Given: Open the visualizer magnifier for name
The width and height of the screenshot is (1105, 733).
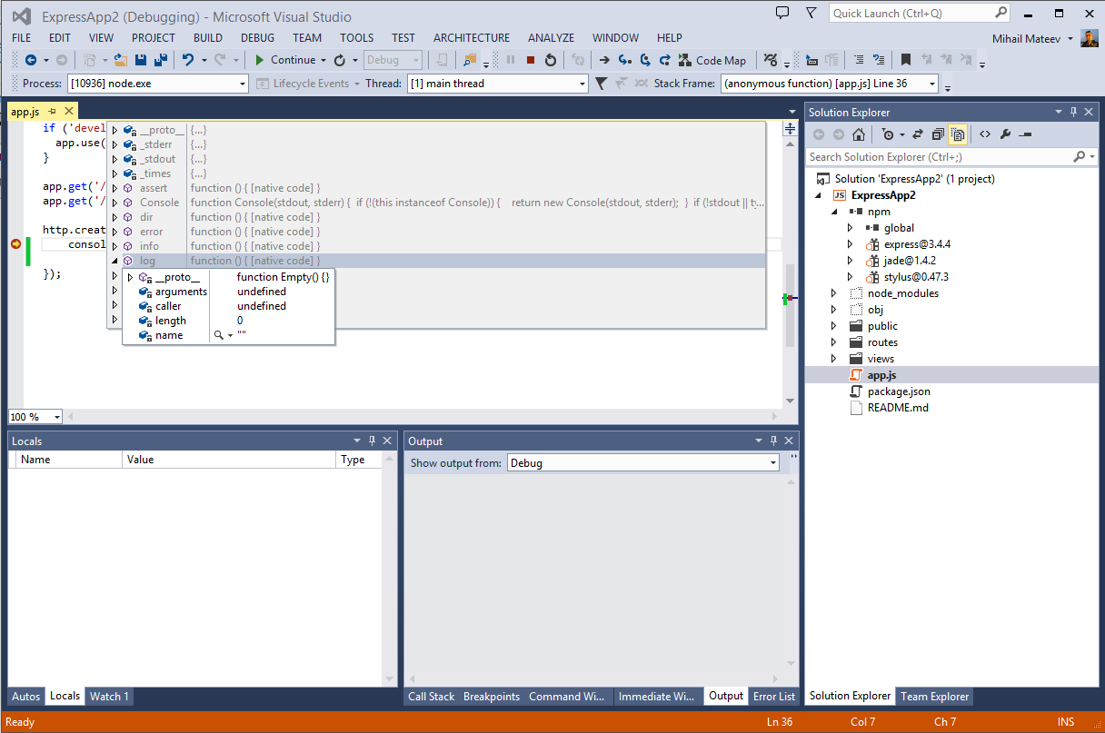Looking at the screenshot, I should 218,335.
